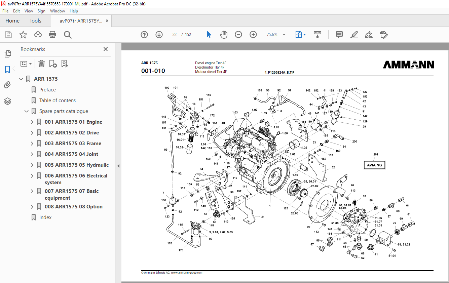449x283 pixels.
Task: Select the avP07tr ARR1575Y document tab
Action: (x=81, y=21)
